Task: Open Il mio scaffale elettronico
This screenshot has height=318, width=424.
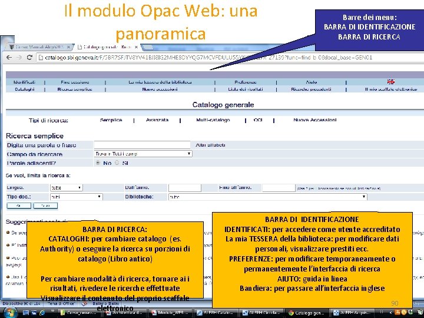Action: click(x=391, y=89)
